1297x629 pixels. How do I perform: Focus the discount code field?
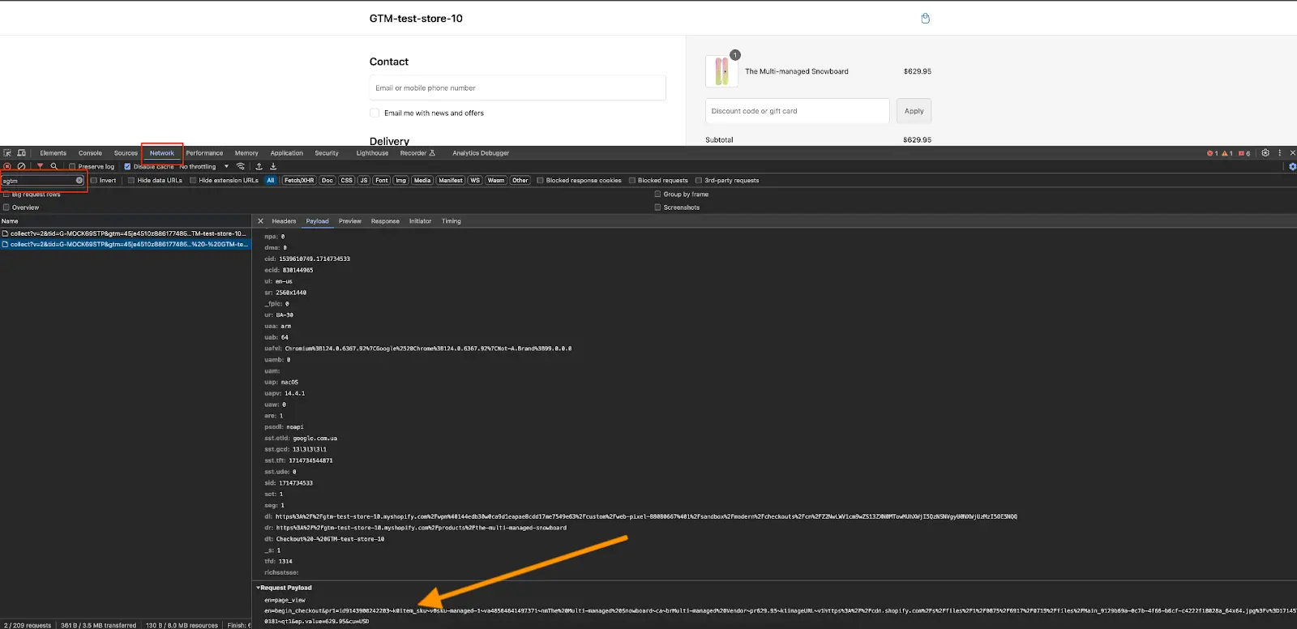[798, 111]
